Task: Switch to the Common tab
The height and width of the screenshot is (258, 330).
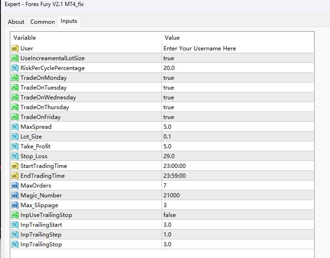Action: coord(42,22)
